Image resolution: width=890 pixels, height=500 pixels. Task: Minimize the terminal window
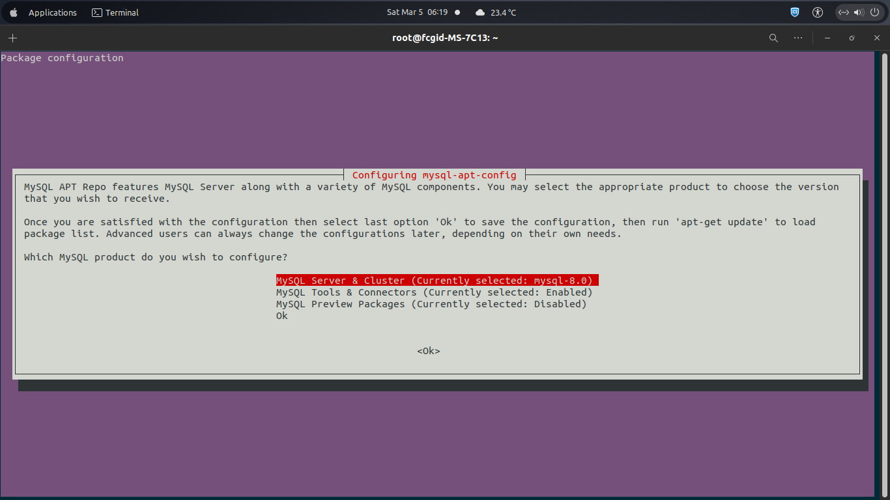827,38
